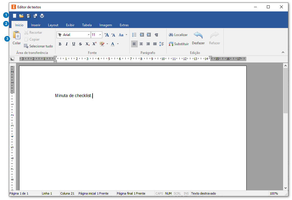Increase paragraph indent
The height and width of the screenshot is (200, 292).
149,35
